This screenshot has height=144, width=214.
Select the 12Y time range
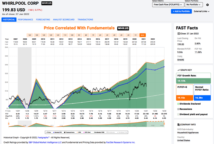58,35
